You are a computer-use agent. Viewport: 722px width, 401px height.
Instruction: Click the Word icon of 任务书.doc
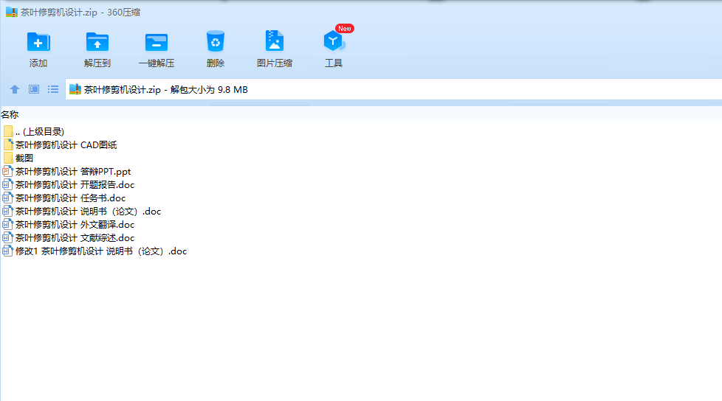8,198
